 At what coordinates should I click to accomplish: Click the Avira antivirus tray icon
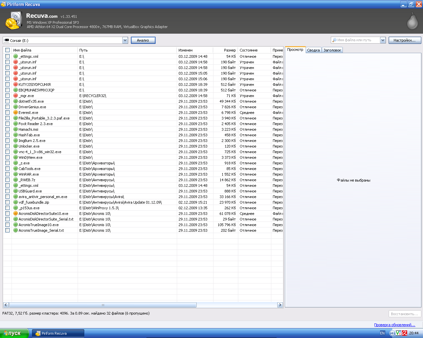pos(404,333)
